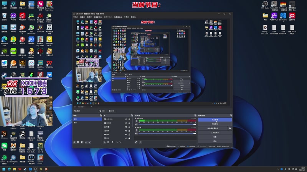Image resolution: width=307 pixels, height=172 pixels.
Task: Open the 停靠窗口(D) menu in OBS
Action: pyautogui.click(x=98, y=17)
